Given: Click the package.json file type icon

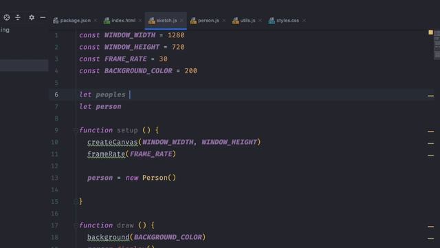Looking at the screenshot, I should click(x=56, y=21).
